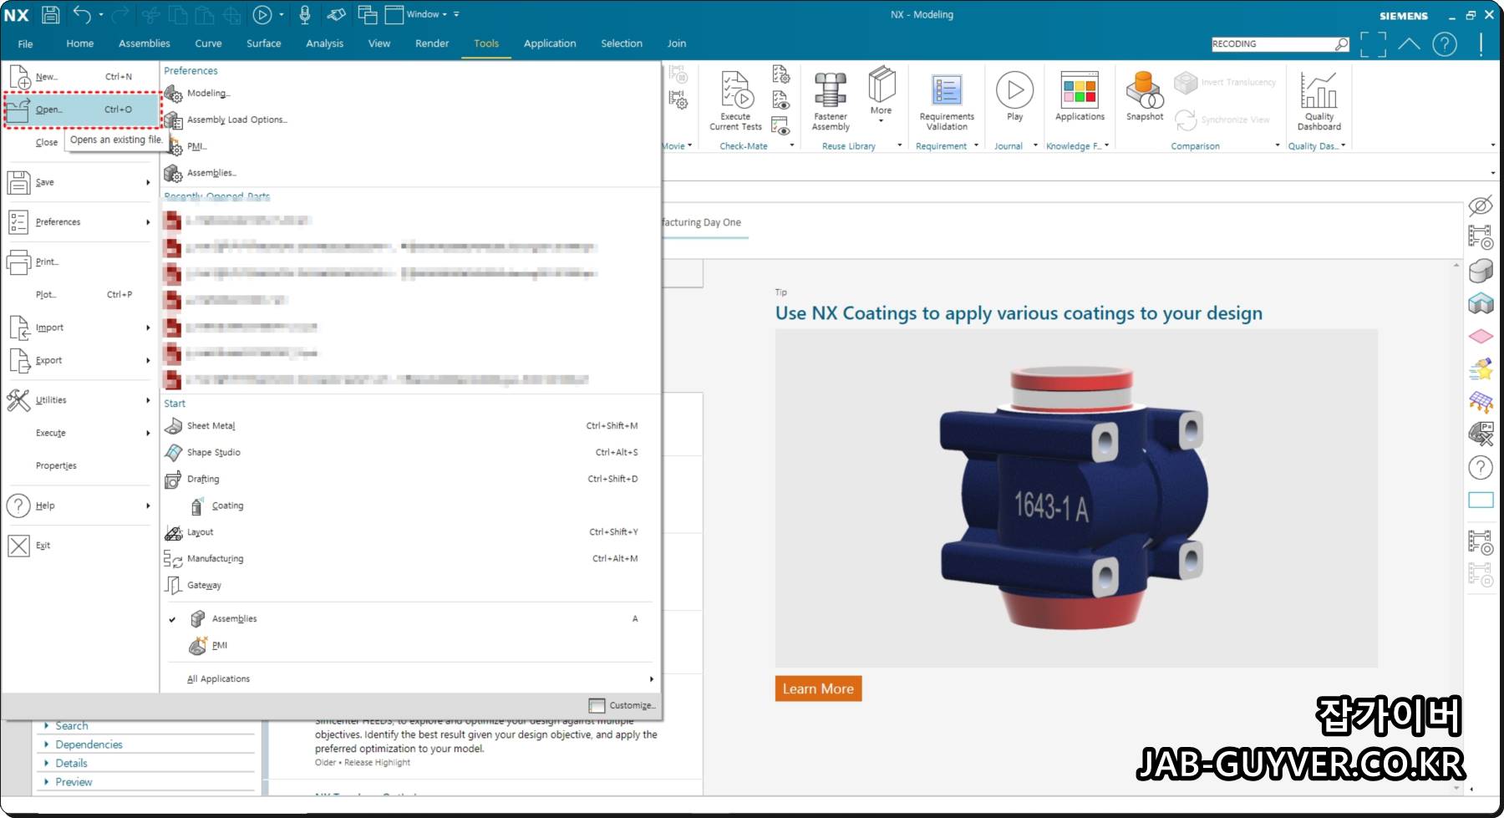Expand the Import submenu

[x=80, y=328]
